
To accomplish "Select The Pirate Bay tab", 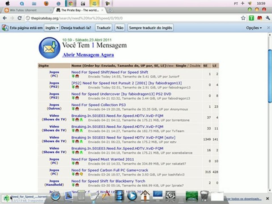I will click(x=80, y=10).
